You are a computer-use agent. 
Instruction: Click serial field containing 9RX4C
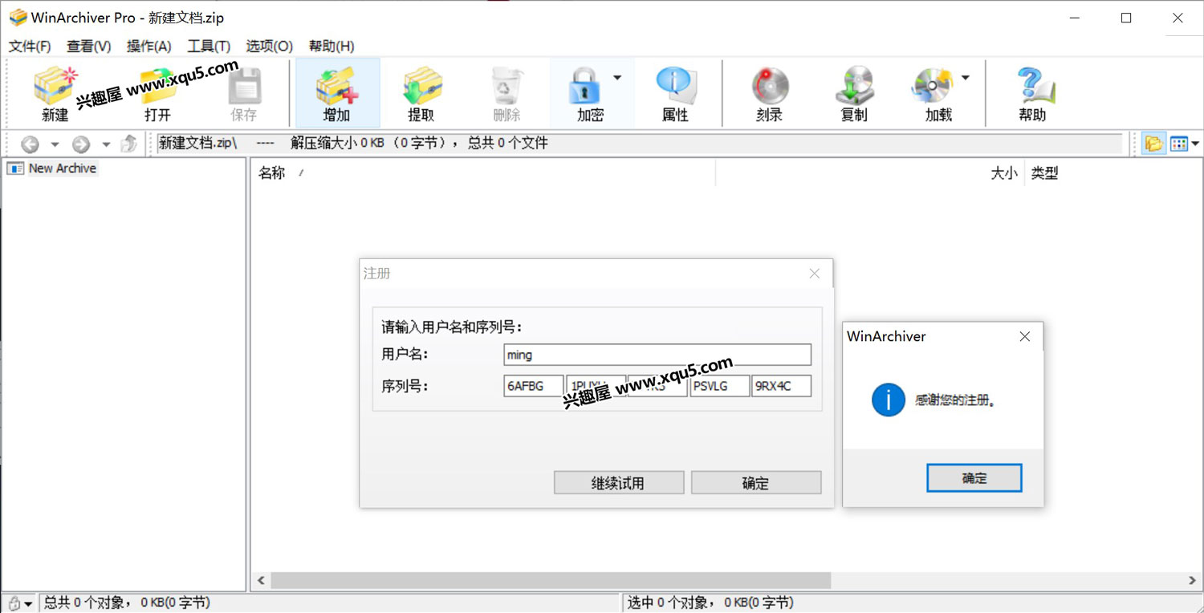tap(781, 386)
